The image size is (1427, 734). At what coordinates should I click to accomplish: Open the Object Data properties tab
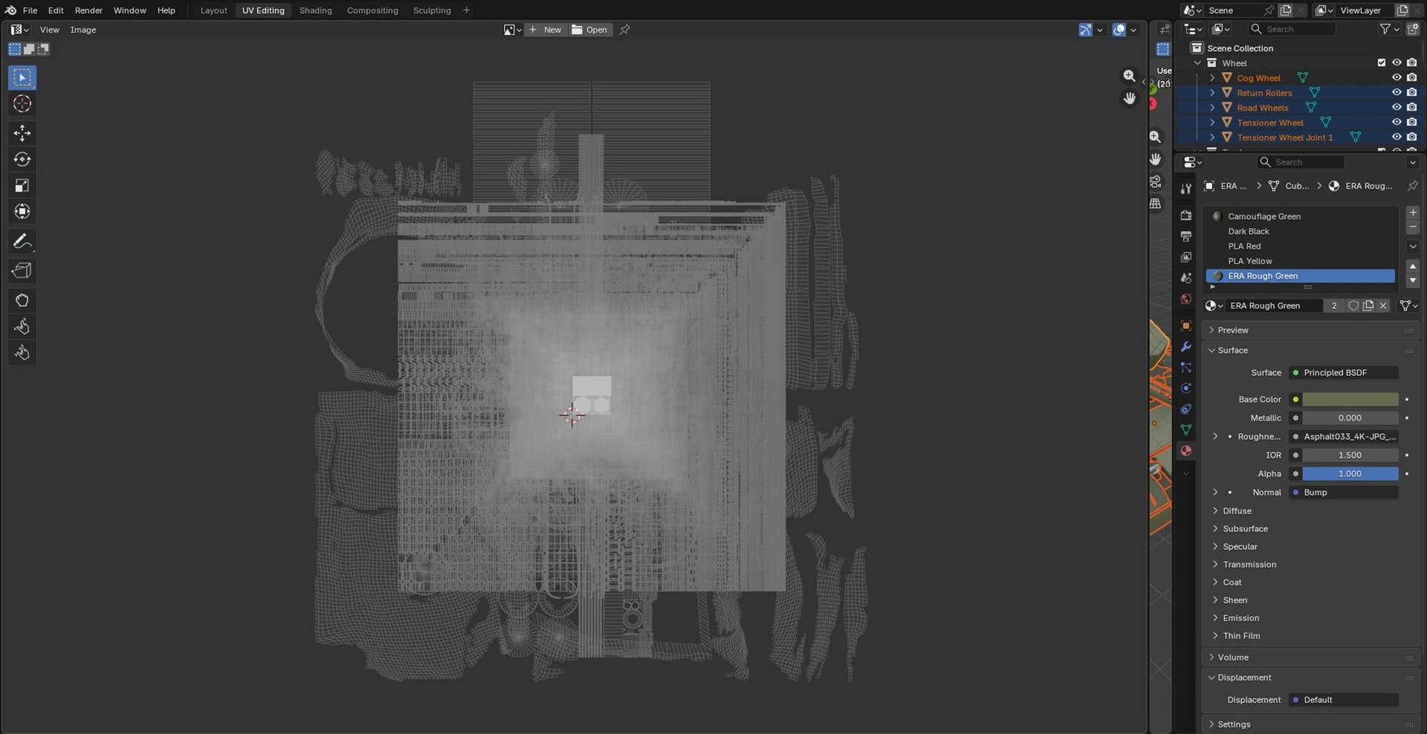[1185, 430]
